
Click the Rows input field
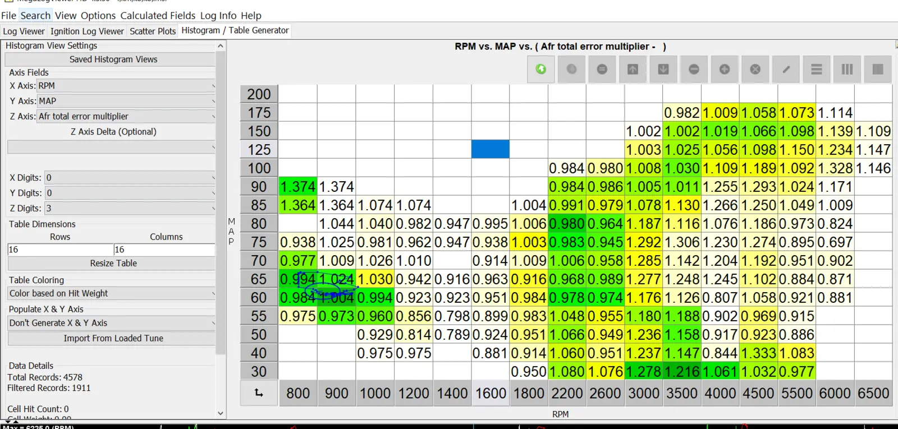60,250
